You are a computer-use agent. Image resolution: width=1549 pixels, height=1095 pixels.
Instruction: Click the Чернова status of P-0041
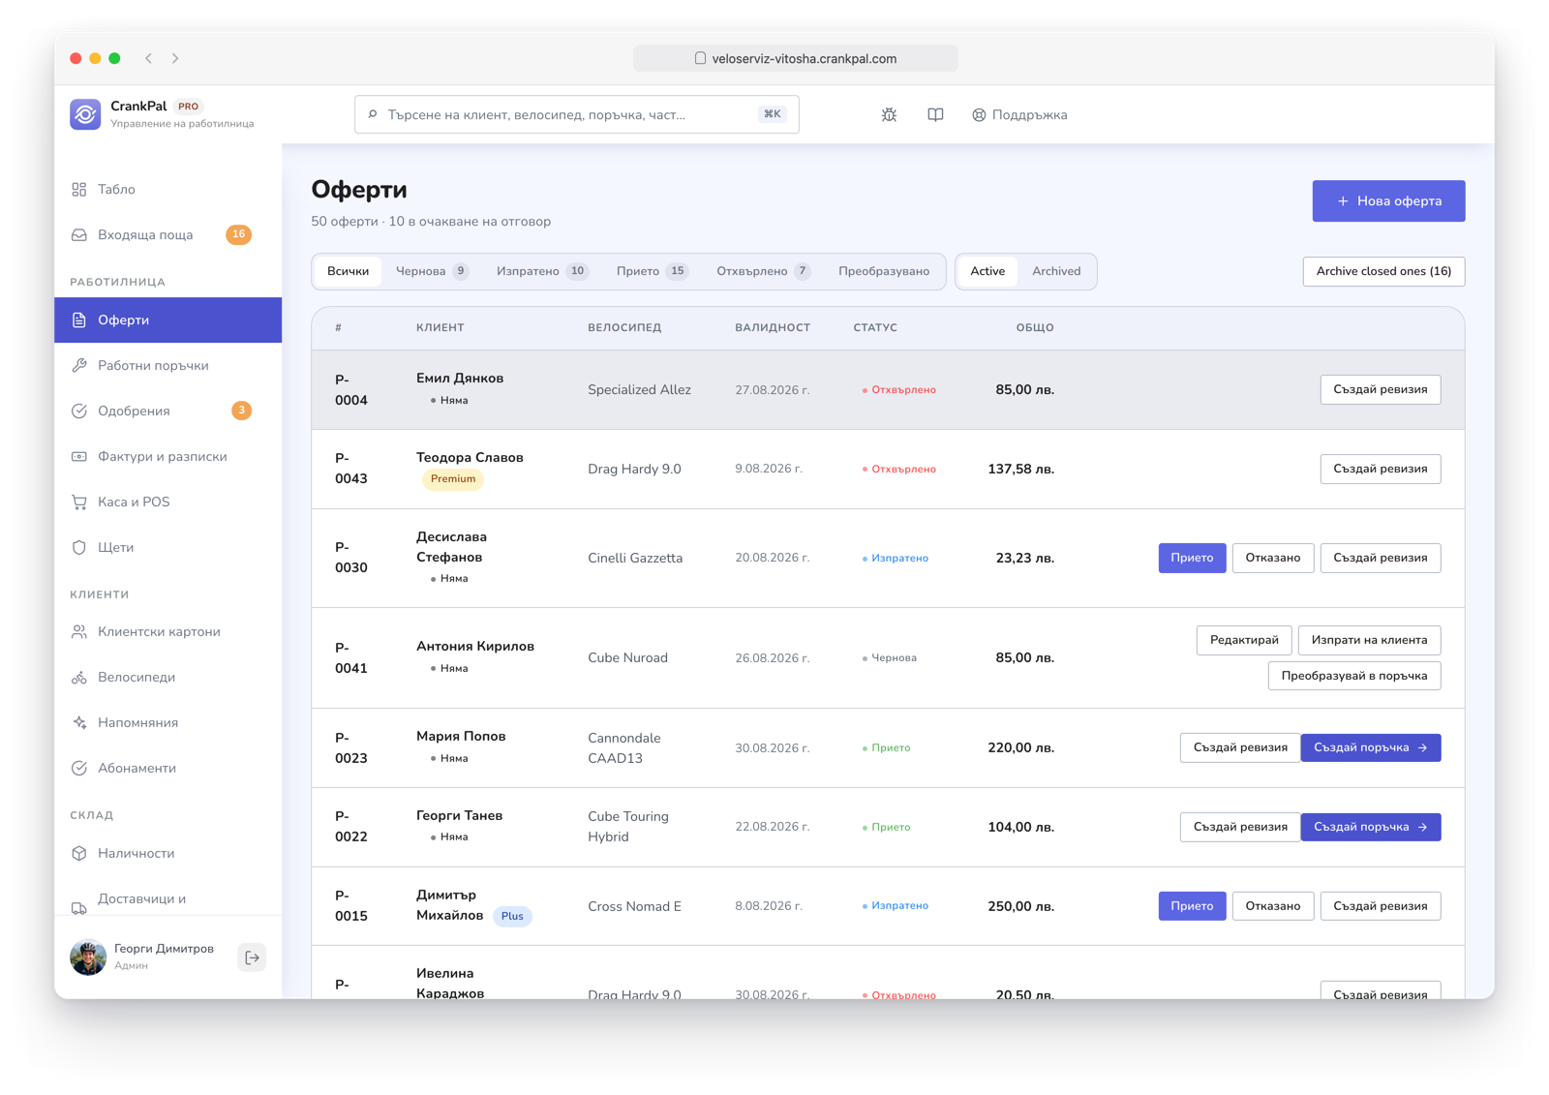(x=889, y=658)
